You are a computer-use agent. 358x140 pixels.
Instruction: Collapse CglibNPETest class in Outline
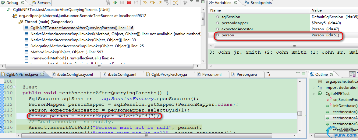pos(314,93)
